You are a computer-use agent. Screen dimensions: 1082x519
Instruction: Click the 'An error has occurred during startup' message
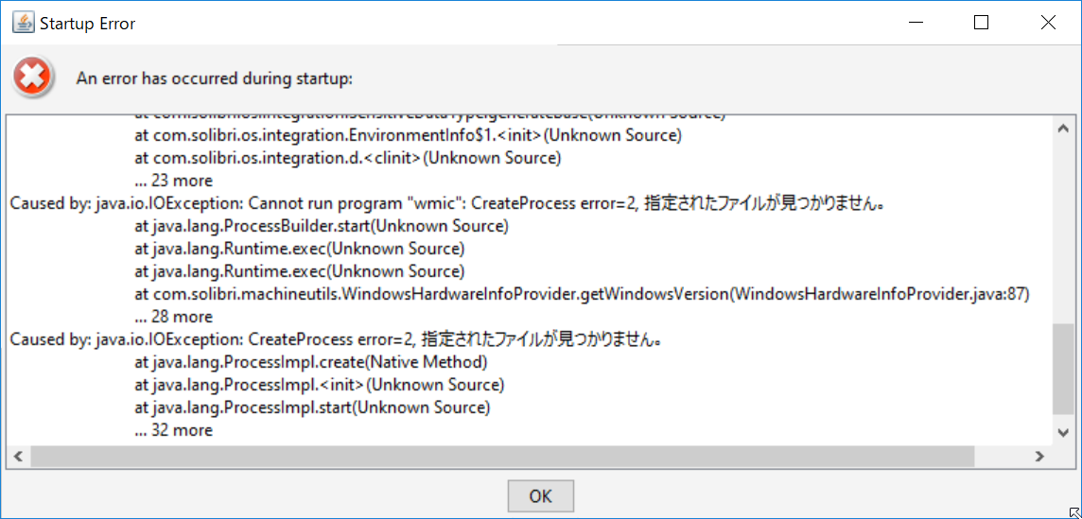click(215, 78)
